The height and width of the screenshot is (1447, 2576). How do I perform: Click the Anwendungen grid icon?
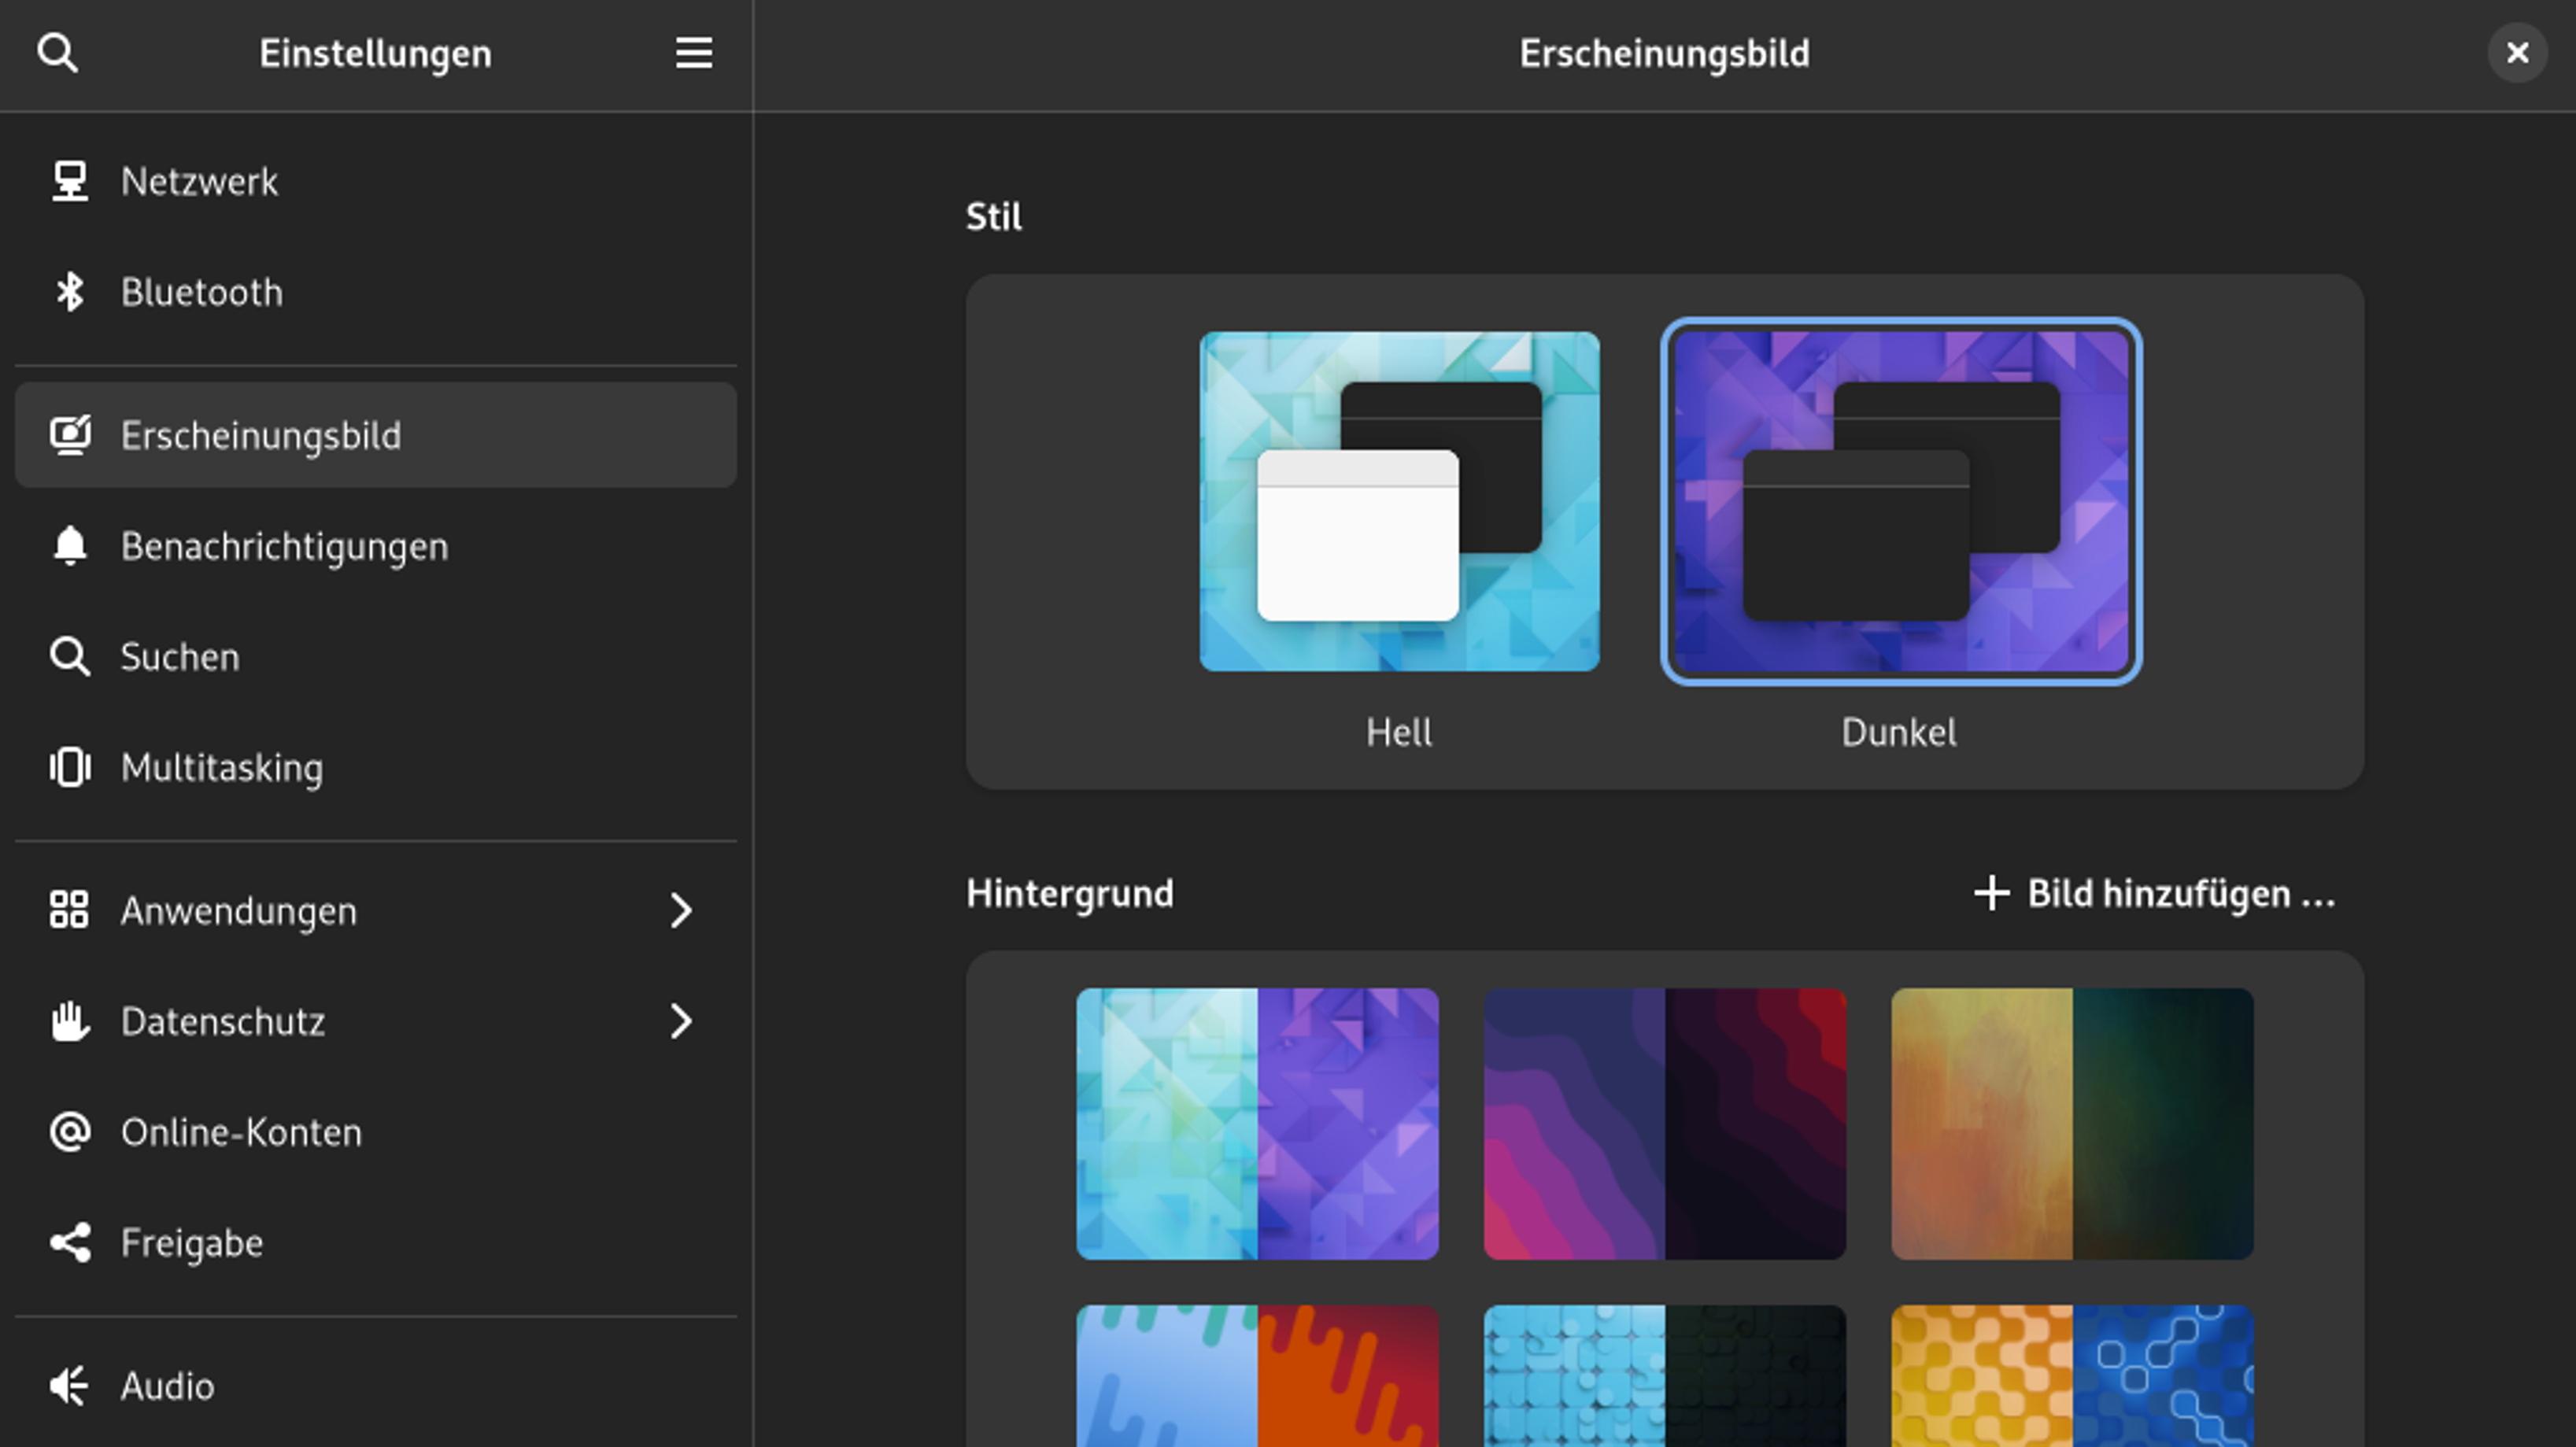coord(70,910)
